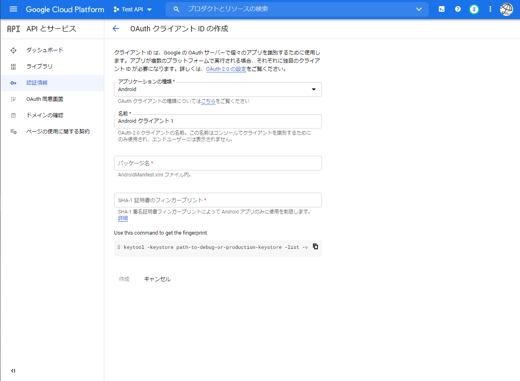Click the パッケージ名 input field

coord(218,163)
